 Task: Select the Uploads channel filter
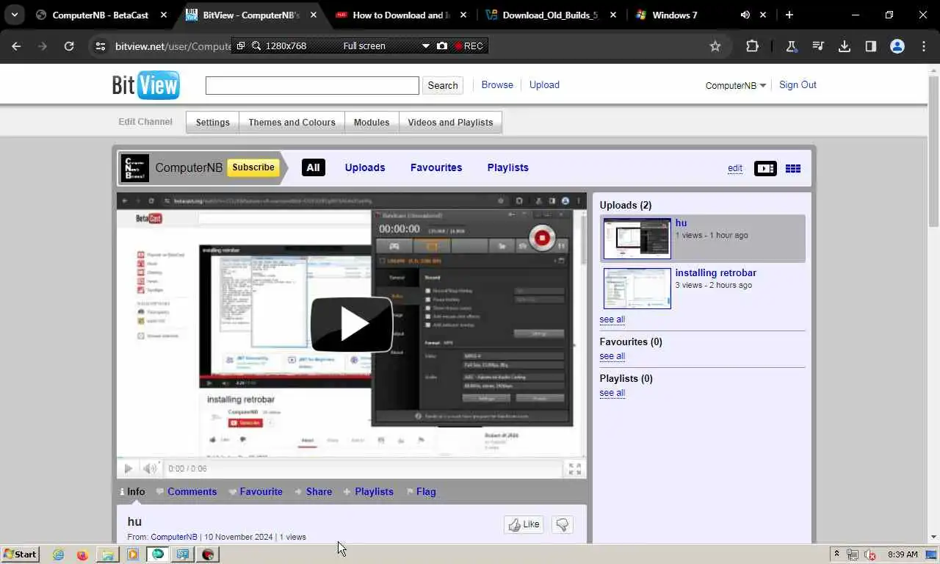(x=365, y=167)
